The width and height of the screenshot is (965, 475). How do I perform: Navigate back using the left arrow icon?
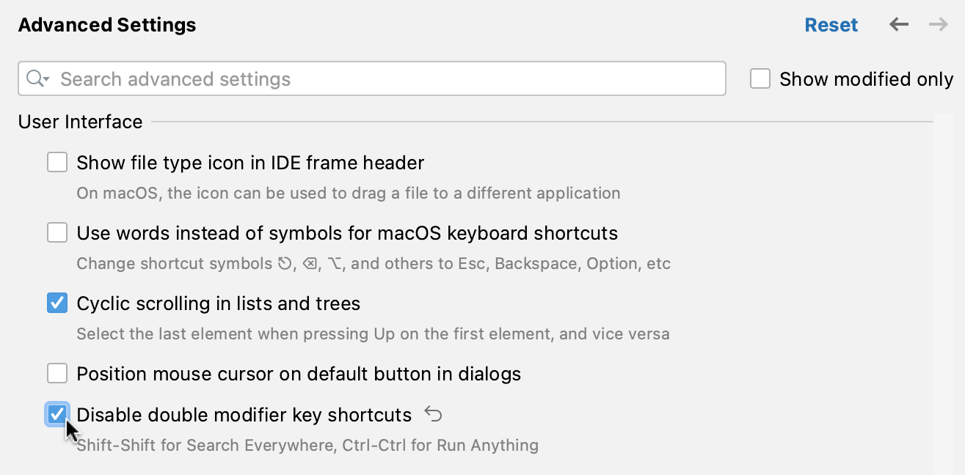[898, 24]
